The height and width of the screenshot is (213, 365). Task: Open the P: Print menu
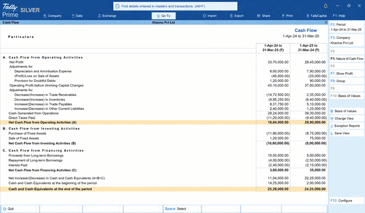coord(287,16)
